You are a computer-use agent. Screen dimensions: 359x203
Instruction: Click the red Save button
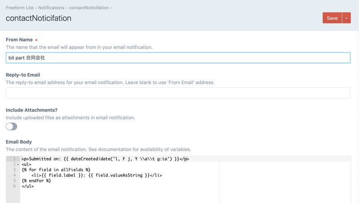tap(332, 18)
